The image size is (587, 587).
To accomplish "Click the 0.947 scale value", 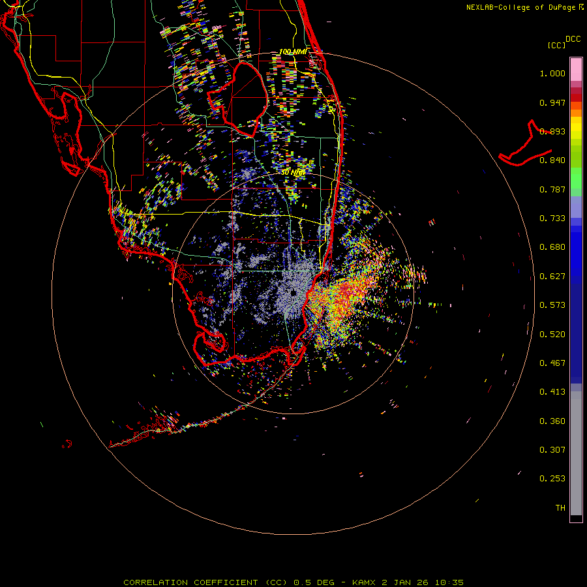I will point(552,102).
